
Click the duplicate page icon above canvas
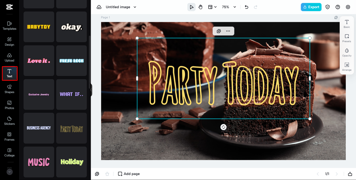click(336, 18)
